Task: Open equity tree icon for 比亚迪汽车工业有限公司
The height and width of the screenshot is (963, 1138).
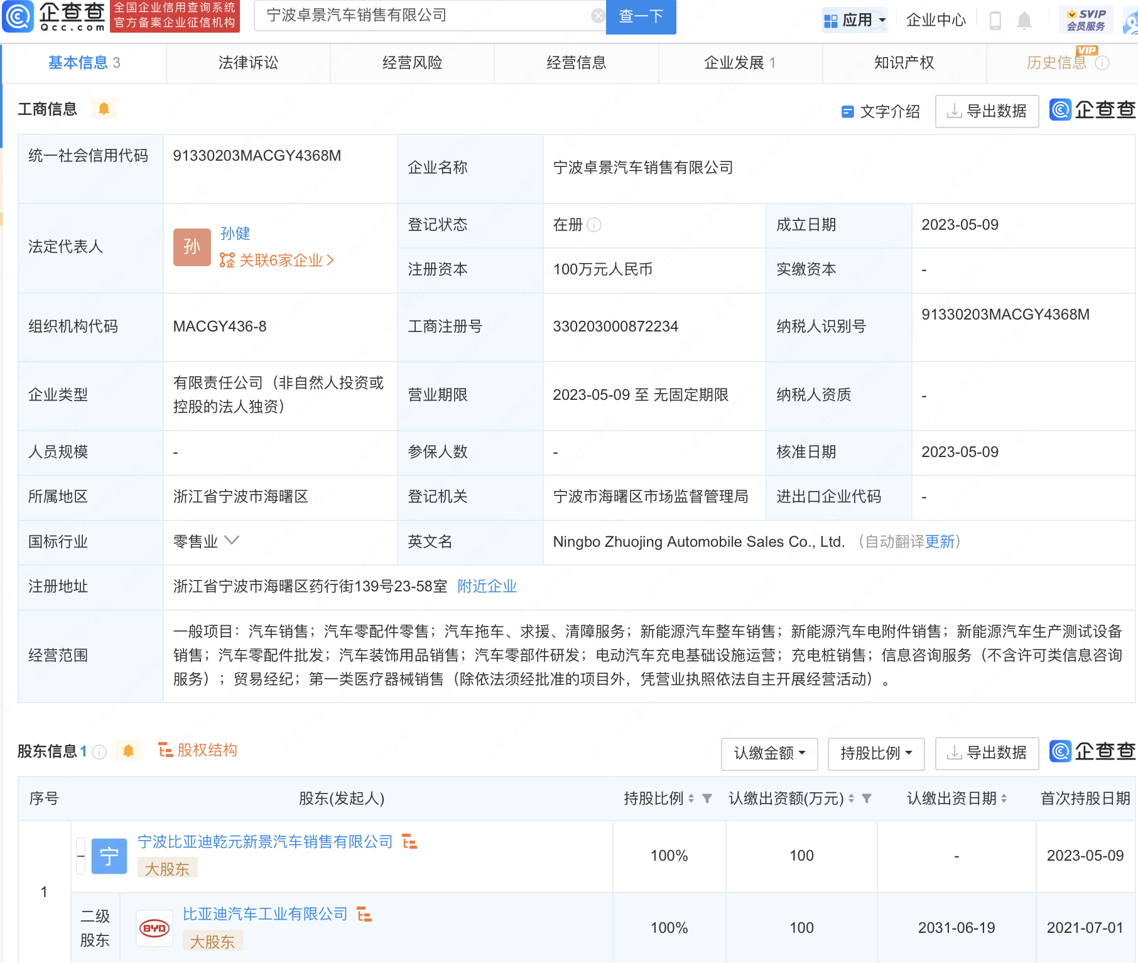Action: 364,914
